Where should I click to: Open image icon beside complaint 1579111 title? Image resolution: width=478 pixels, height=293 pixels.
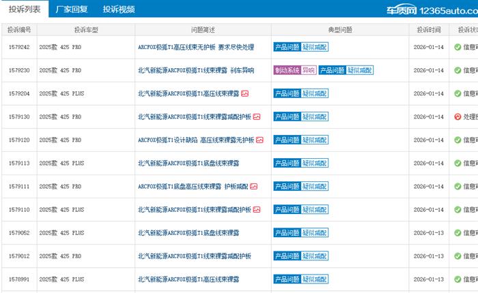point(253,186)
